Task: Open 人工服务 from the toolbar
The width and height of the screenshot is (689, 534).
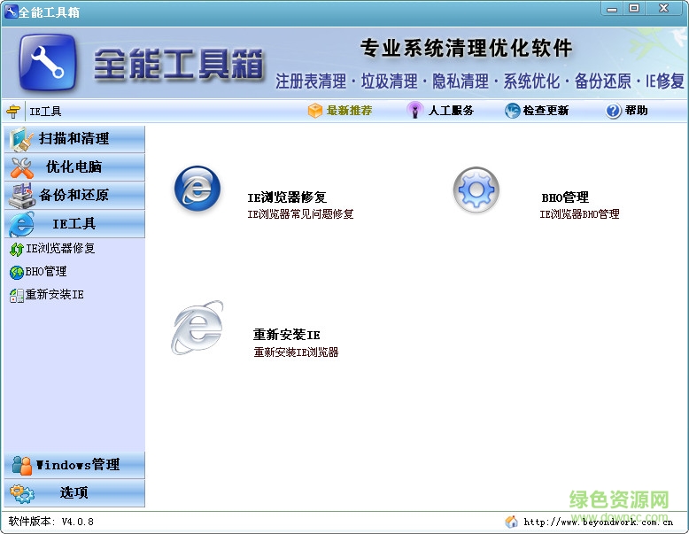Action: pyautogui.click(x=451, y=111)
